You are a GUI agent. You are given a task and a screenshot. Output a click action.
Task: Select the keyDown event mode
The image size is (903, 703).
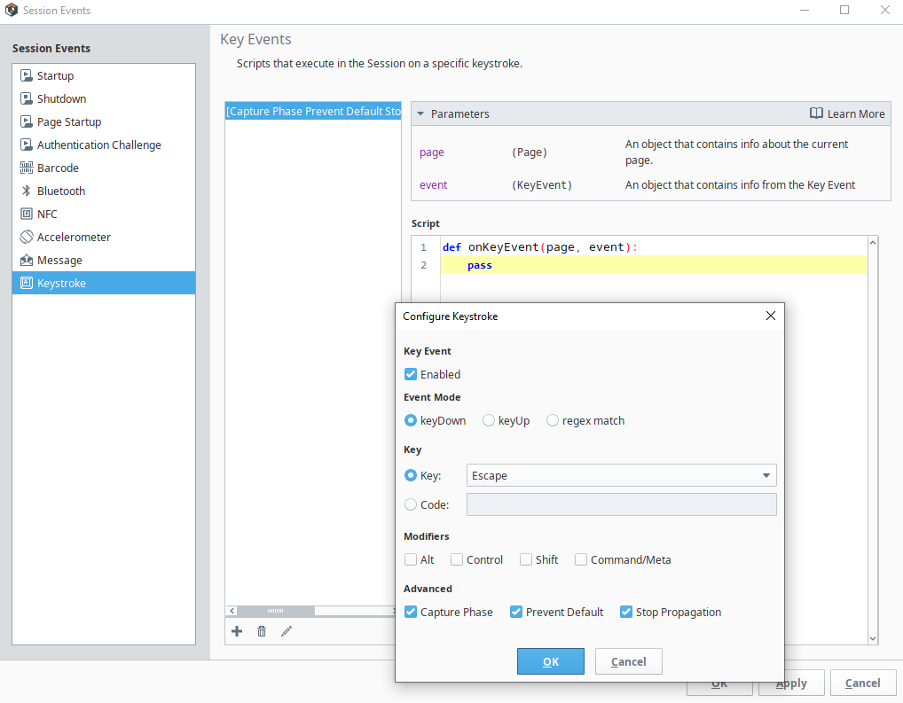pyautogui.click(x=411, y=420)
